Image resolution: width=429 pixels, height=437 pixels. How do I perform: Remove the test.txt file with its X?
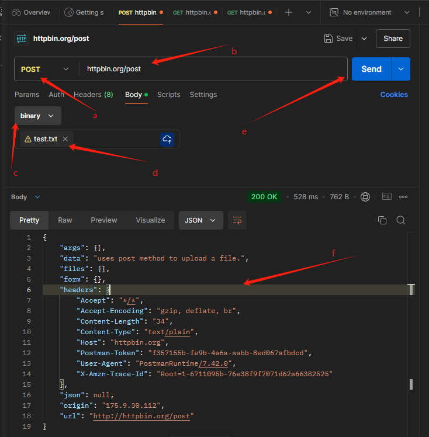[65, 139]
